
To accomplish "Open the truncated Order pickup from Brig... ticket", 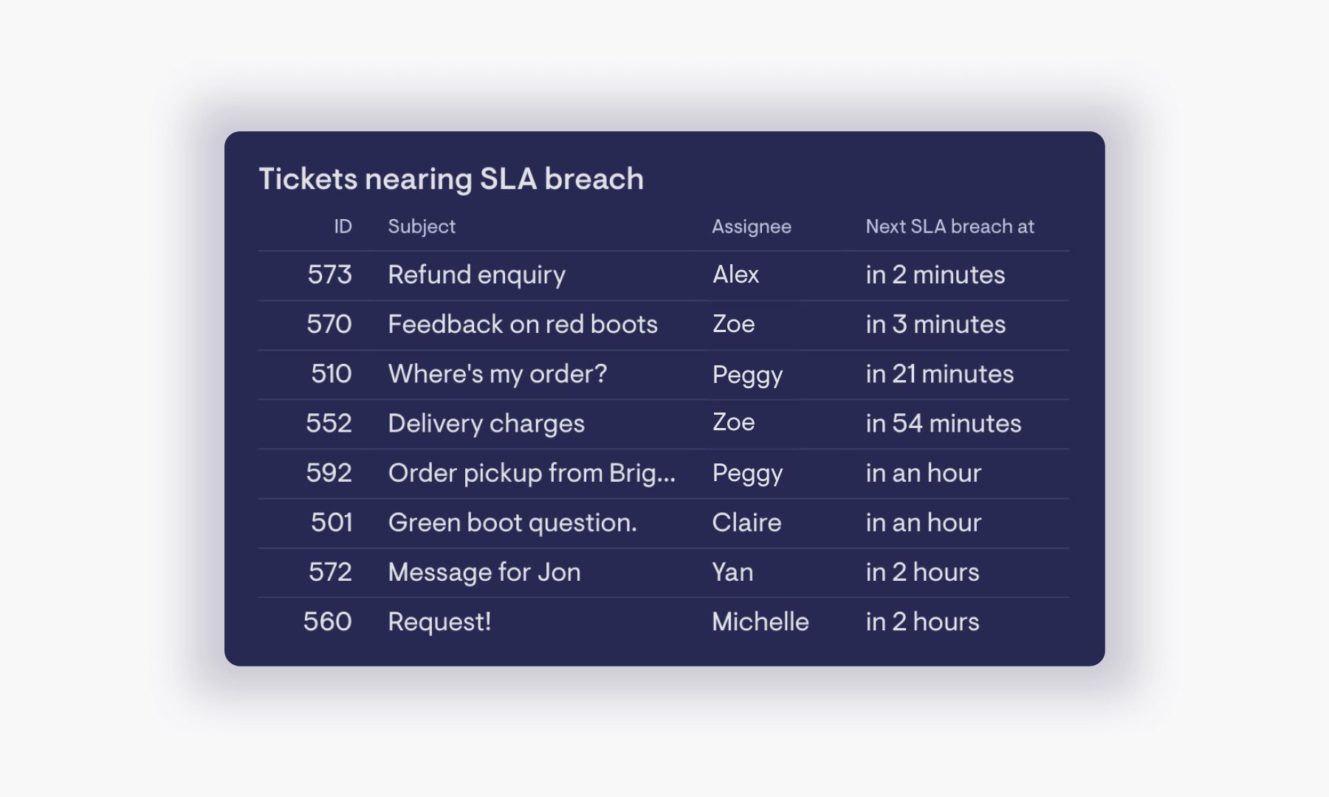I will pos(532,473).
